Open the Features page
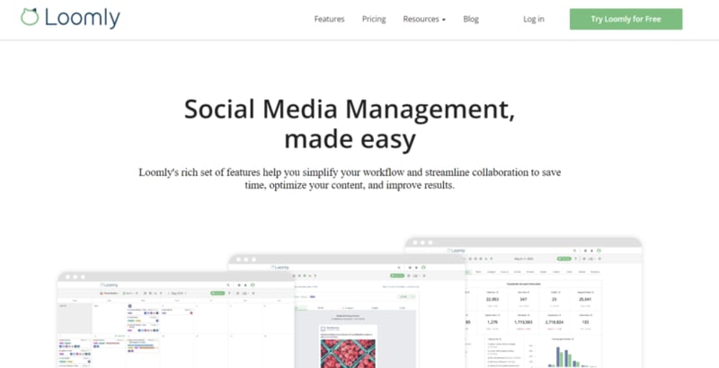This screenshot has height=368, width=719. [329, 19]
